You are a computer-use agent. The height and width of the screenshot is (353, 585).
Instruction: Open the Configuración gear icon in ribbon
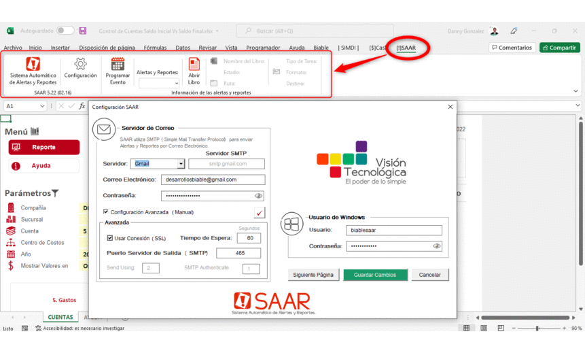tap(80, 64)
